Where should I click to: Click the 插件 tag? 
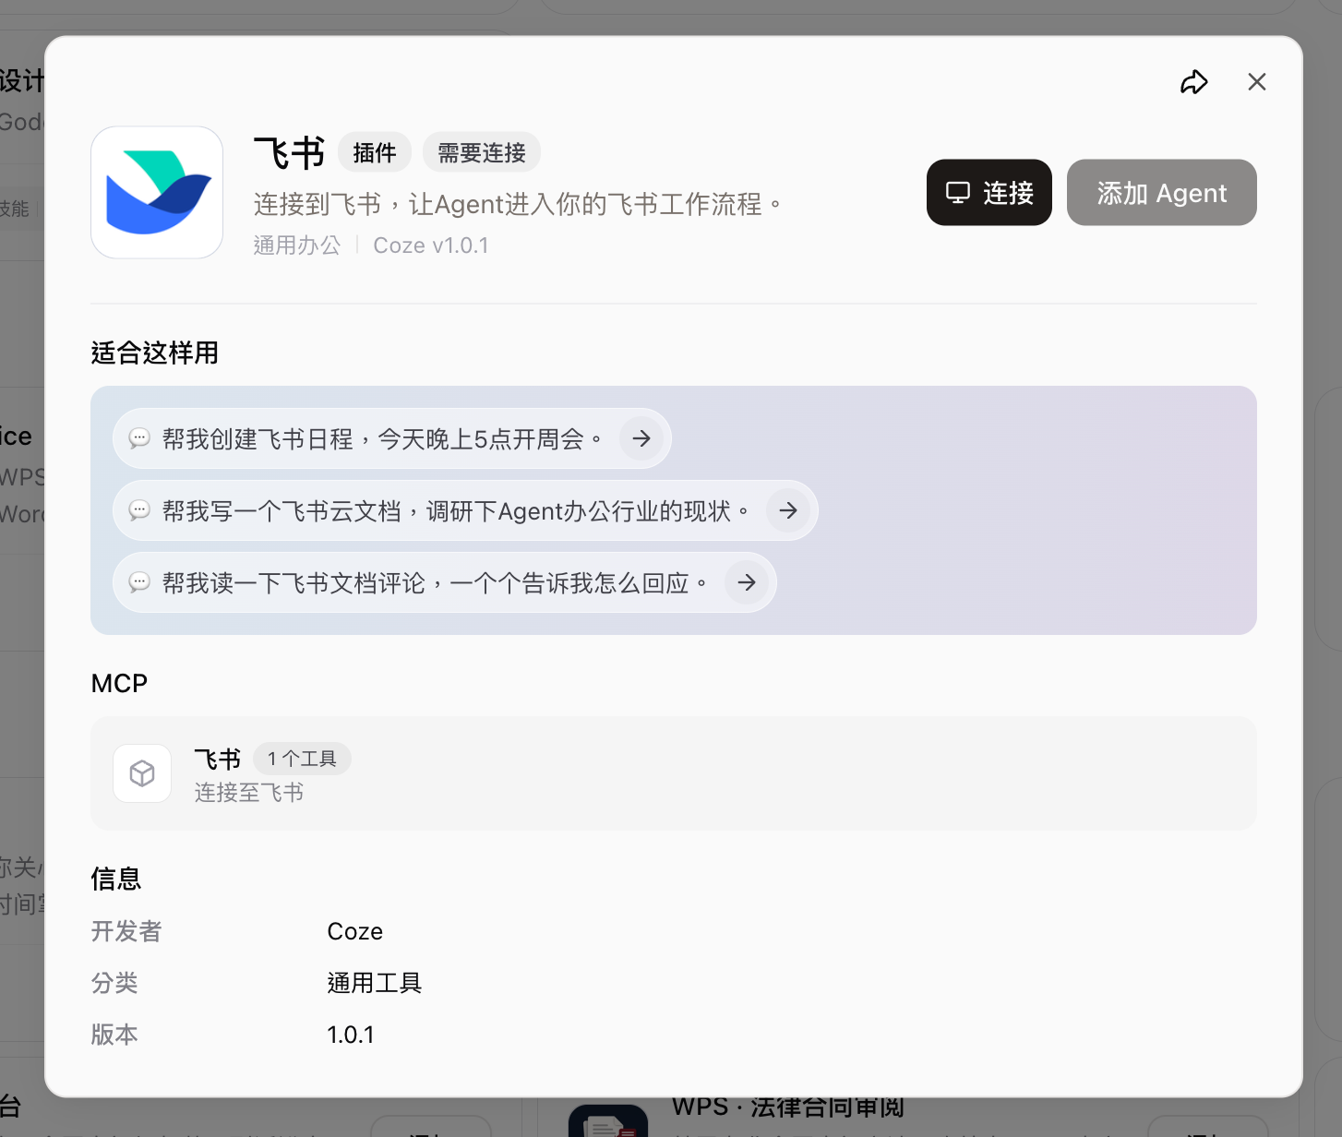pos(375,152)
